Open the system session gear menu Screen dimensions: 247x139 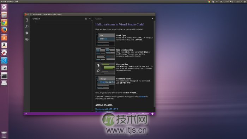pos(245,1)
